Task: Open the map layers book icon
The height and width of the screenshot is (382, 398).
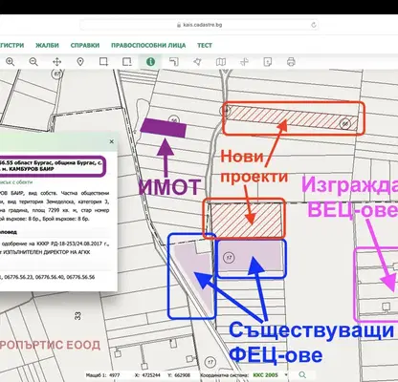Action: 221,62
